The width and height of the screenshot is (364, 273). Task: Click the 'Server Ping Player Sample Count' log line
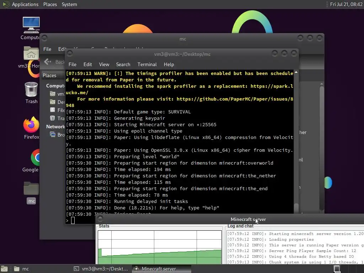click(291, 251)
